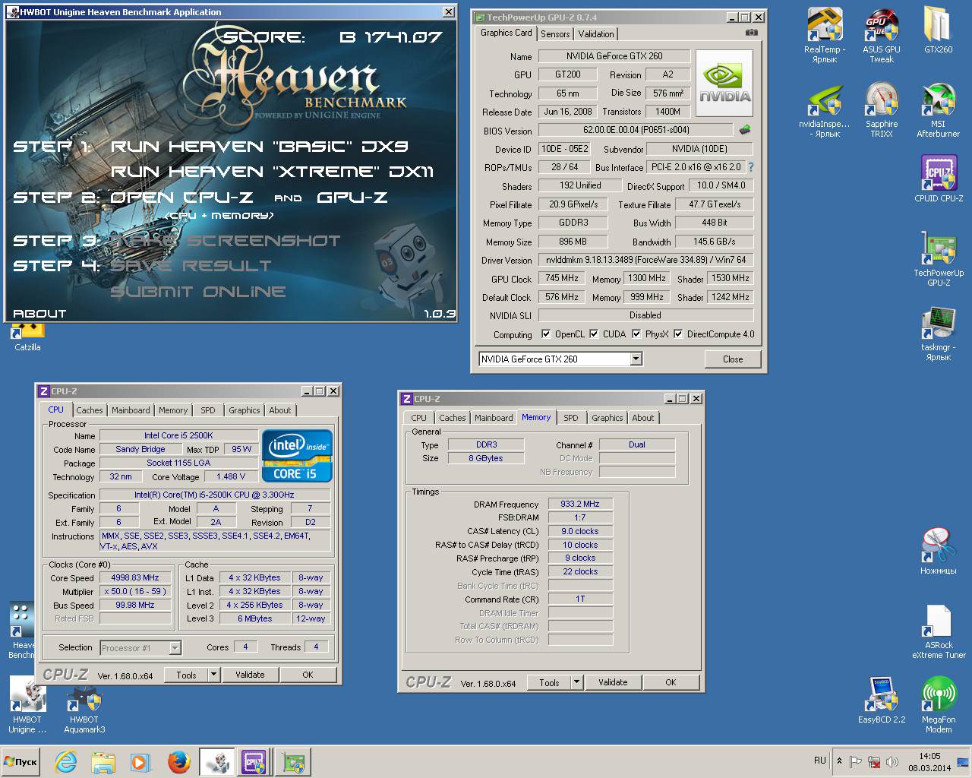Click Submit Online in Heaven app
The image size is (972, 778).
[198, 292]
